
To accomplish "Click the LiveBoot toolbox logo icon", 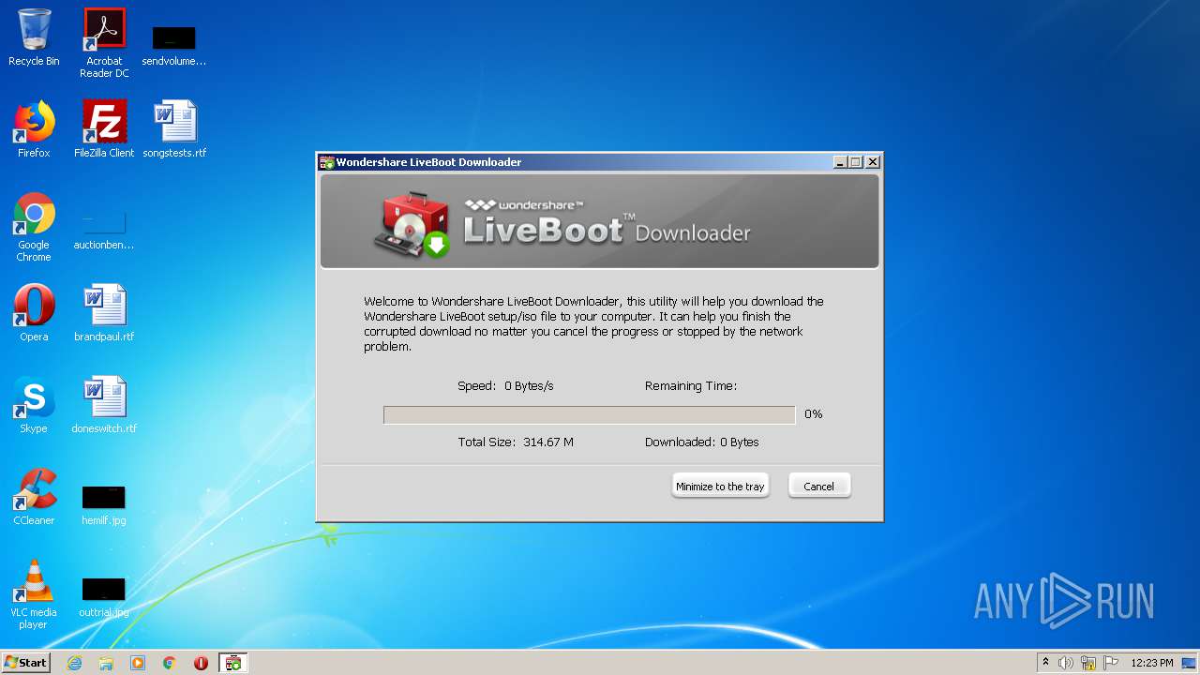I will (412, 225).
